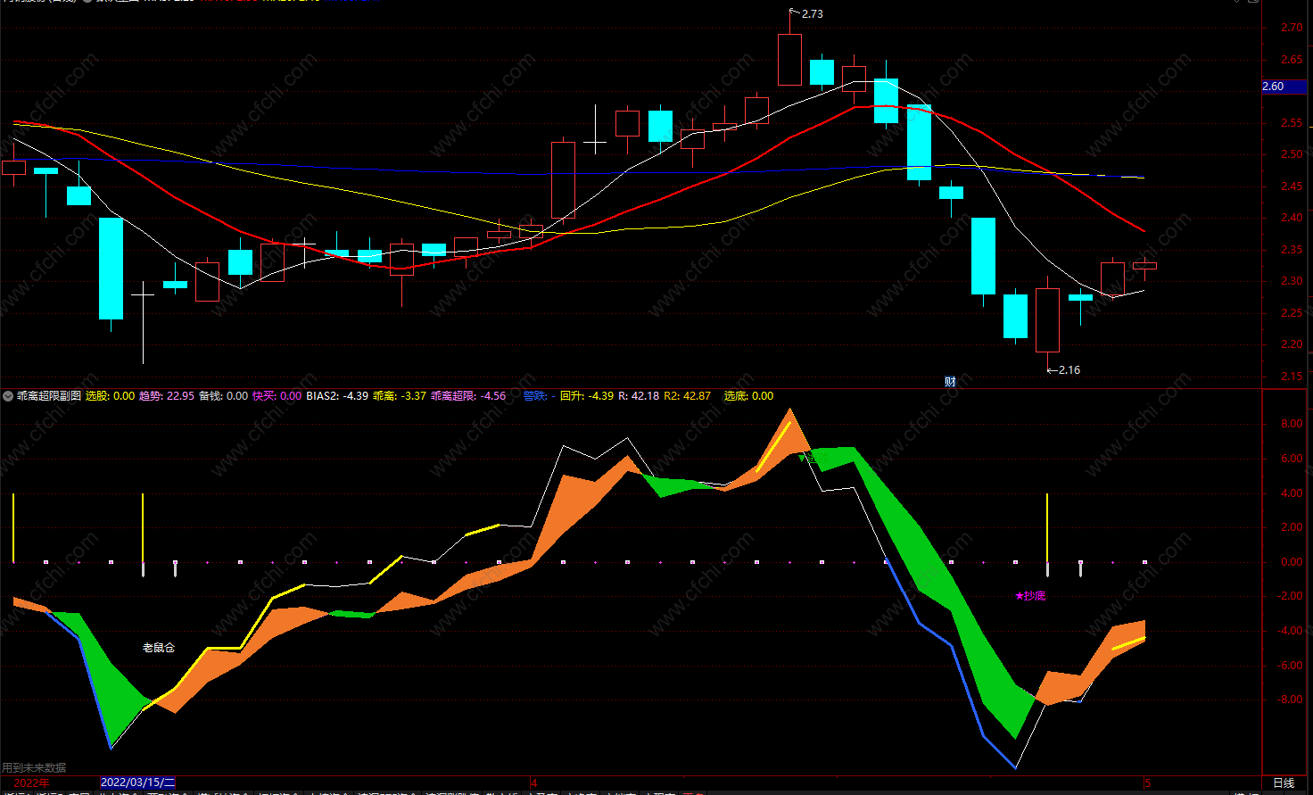Click the 2.16 low price label
The height and width of the screenshot is (795, 1313).
pos(1069,369)
